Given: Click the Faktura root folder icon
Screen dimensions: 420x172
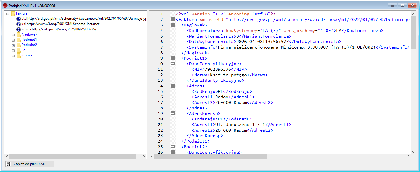Looking at the screenshot, I should click(x=13, y=13).
